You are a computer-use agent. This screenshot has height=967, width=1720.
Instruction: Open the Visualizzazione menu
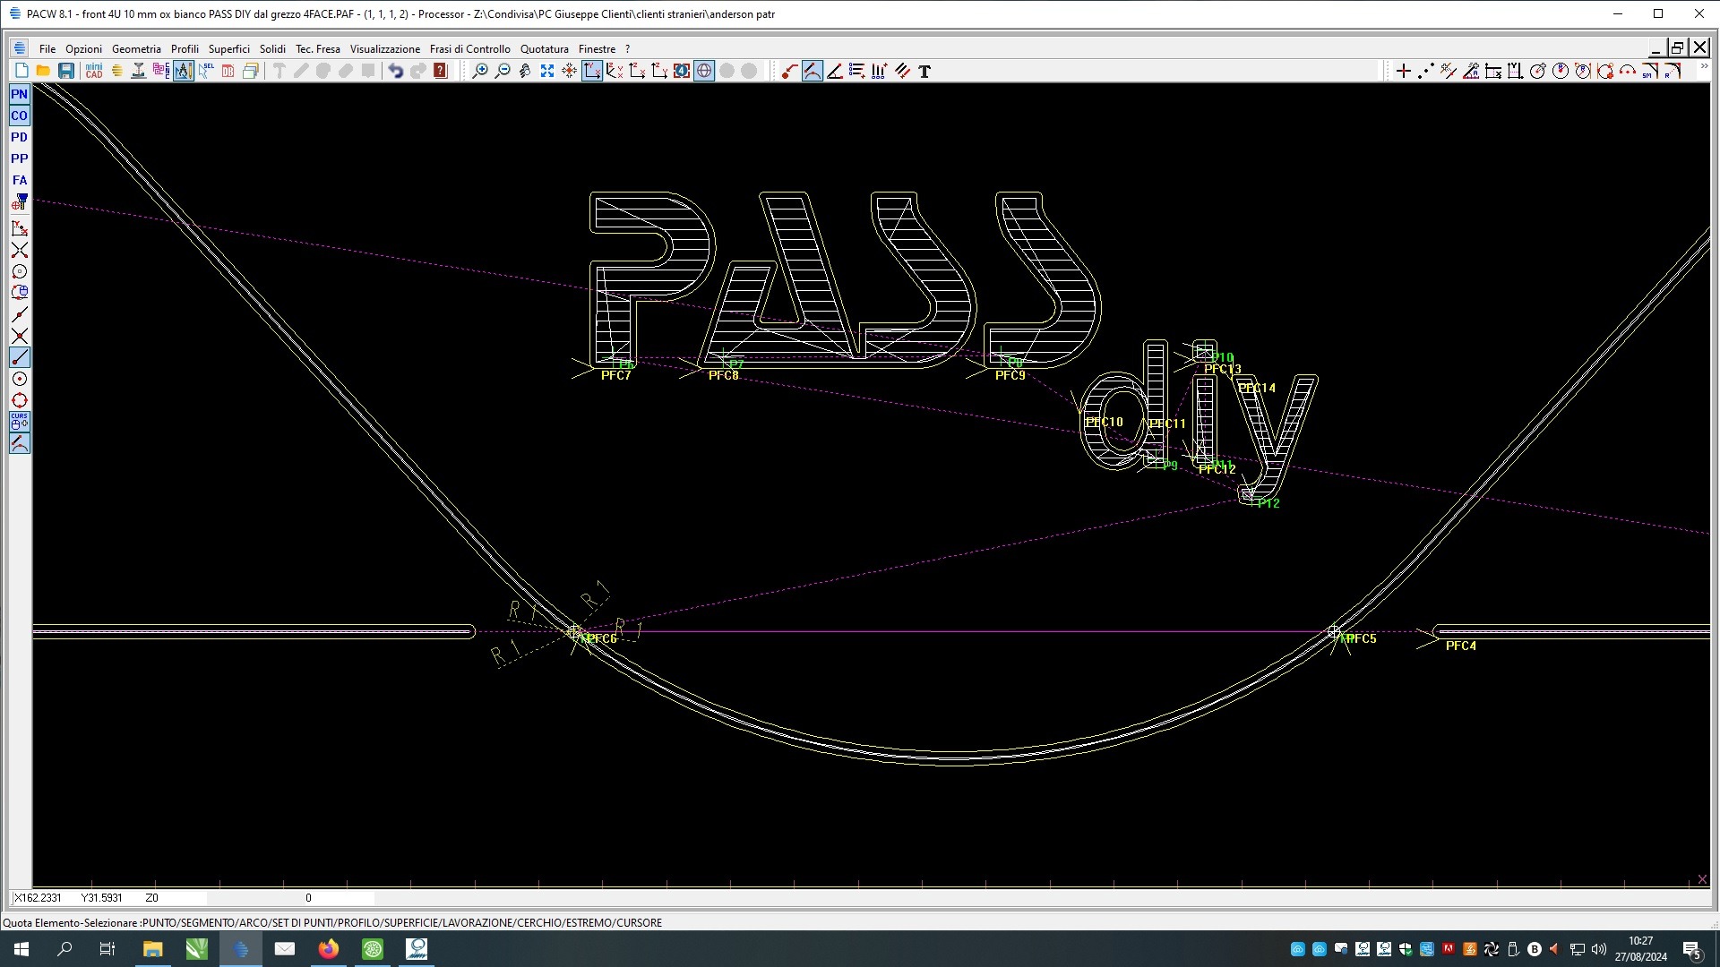pyautogui.click(x=385, y=49)
